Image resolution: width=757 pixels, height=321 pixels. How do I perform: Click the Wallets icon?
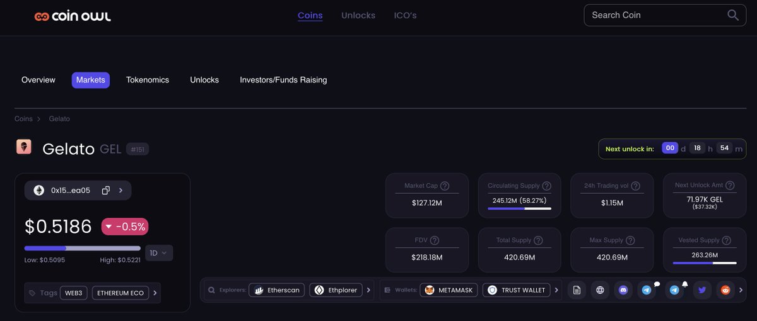[387, 290]
